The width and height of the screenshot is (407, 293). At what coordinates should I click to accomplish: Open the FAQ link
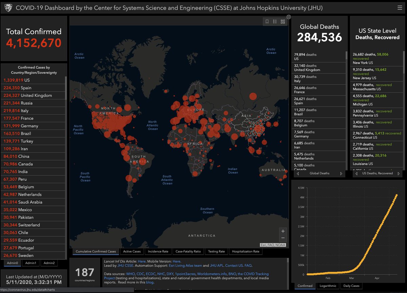(x=248, y=266)
